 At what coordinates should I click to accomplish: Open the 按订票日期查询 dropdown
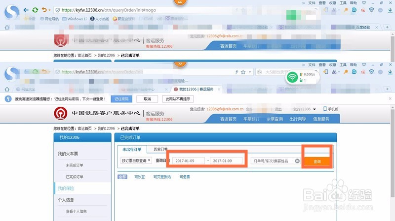(136, 160)
